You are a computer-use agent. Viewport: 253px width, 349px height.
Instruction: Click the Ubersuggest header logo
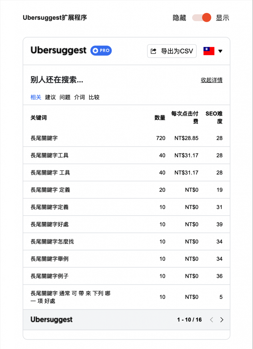point(58,50)
